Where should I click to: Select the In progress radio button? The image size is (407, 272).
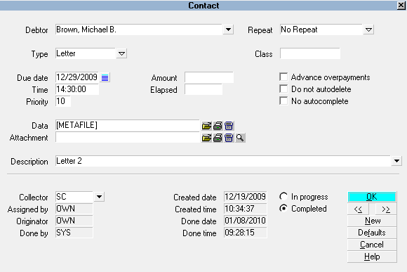(283, 196)
